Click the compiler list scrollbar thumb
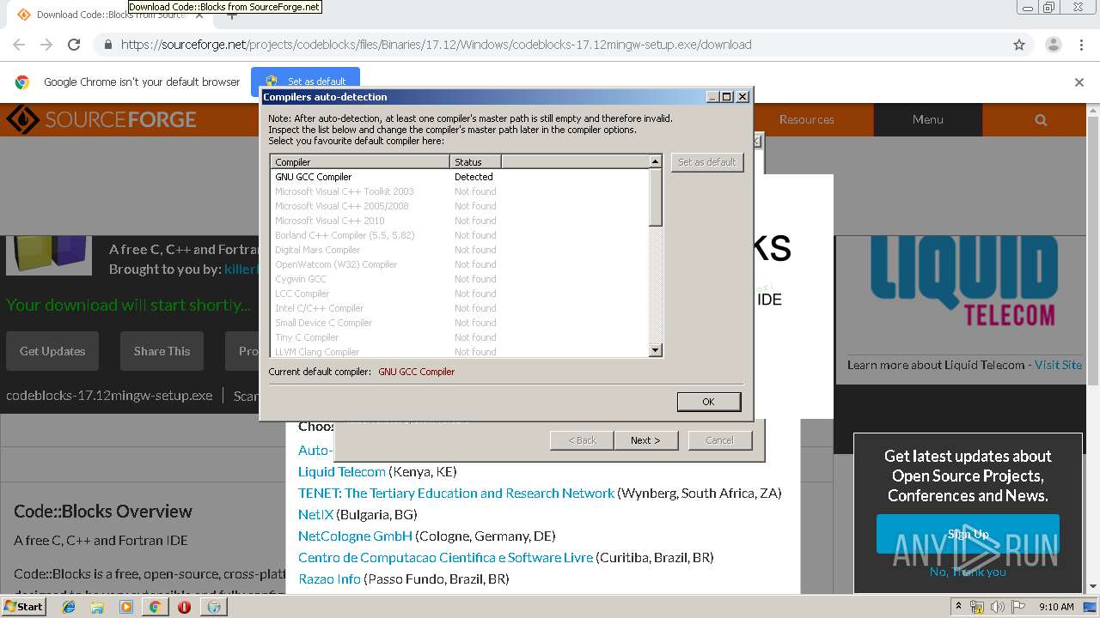The width and height of the screenshot is (1100, 618). point(656,197)
